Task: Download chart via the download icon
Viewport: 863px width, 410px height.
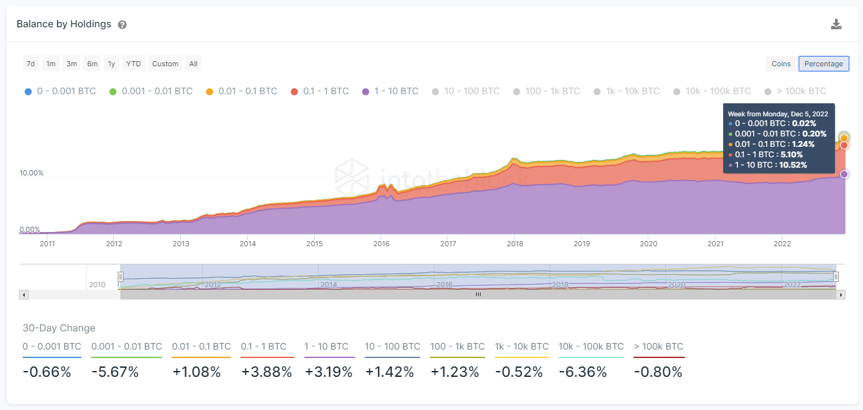Action: (836, 24)
